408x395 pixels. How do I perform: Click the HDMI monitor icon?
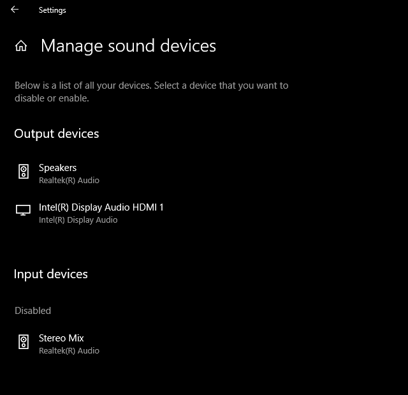(23, 210)
